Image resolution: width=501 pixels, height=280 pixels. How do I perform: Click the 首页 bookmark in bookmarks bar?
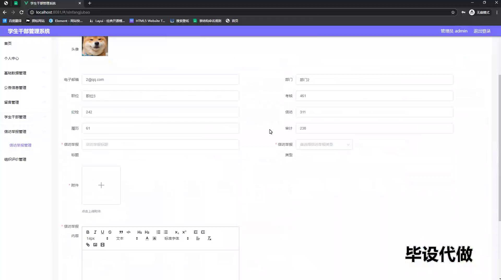[x=232, y=21]
